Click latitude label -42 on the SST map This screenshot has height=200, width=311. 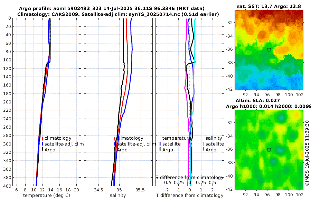pos(230,89)
